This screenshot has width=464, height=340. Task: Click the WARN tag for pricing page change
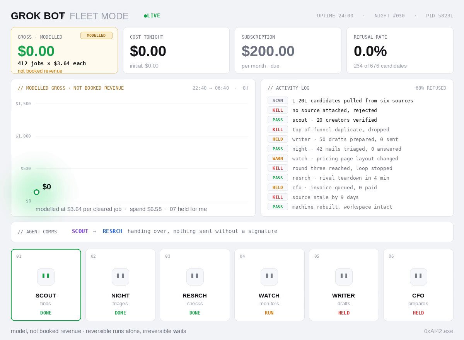click(278, 158)
